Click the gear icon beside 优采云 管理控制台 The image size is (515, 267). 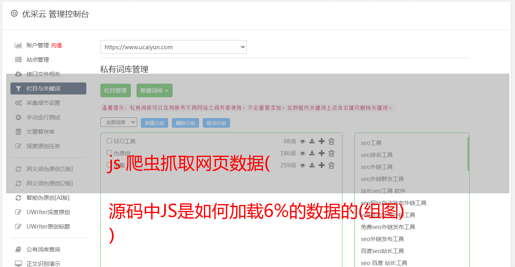point(14,13)
